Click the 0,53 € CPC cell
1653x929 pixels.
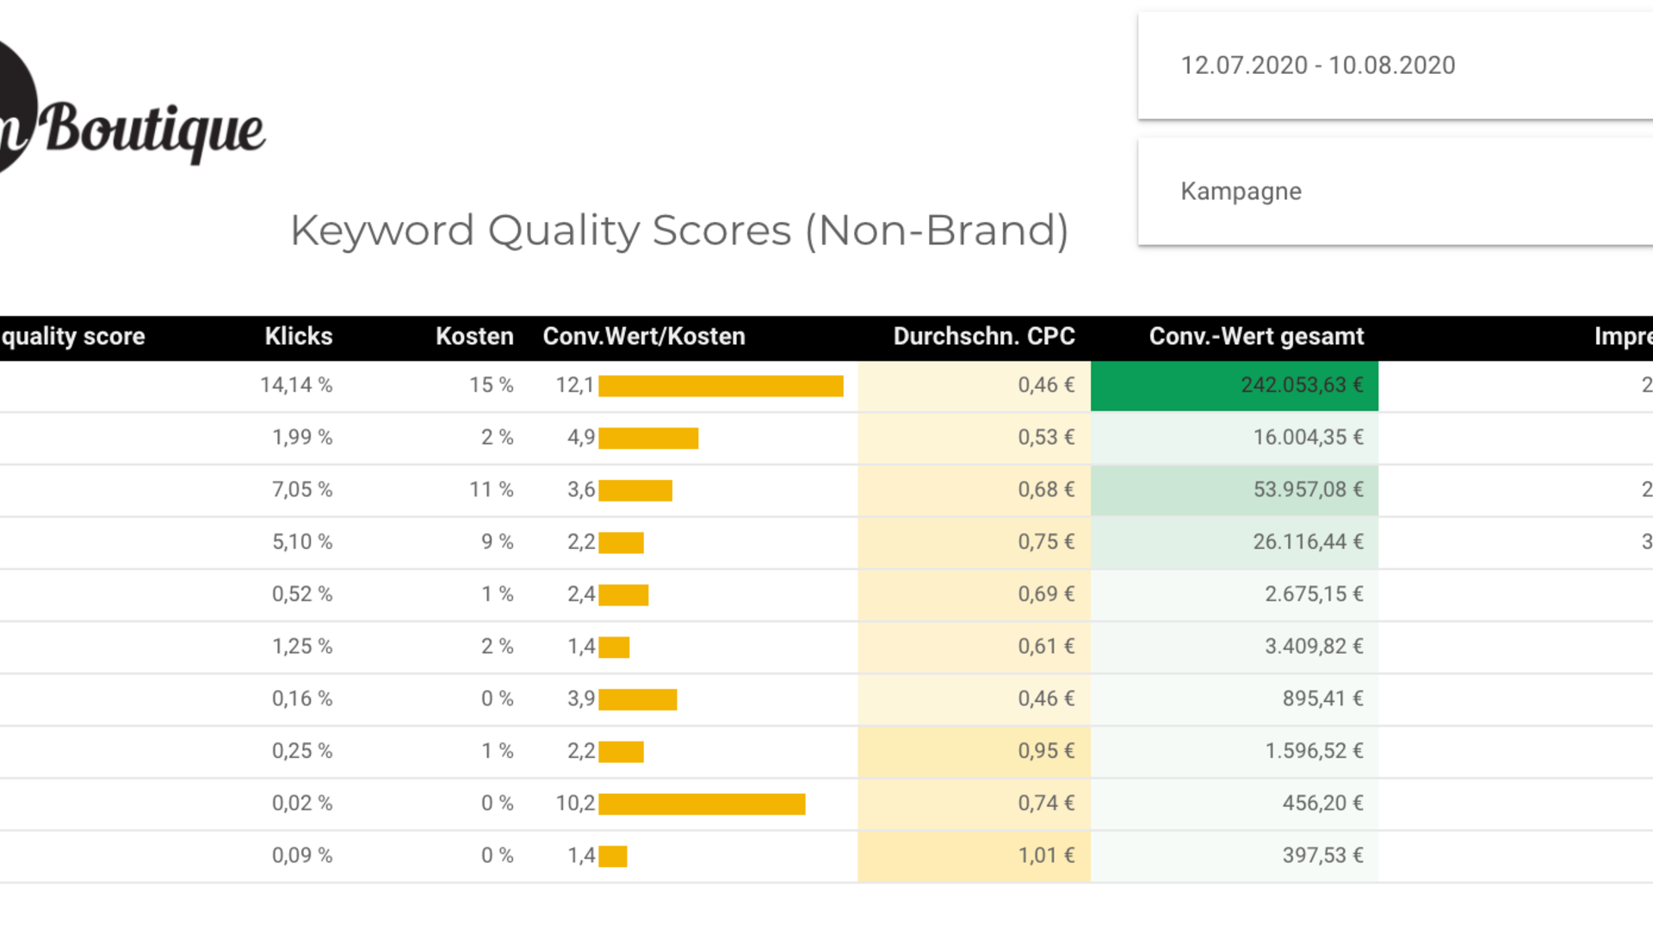(975, 438)
